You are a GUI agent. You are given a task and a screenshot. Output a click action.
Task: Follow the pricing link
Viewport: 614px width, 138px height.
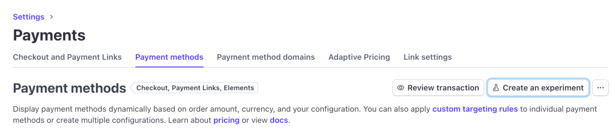coord(226,120)
